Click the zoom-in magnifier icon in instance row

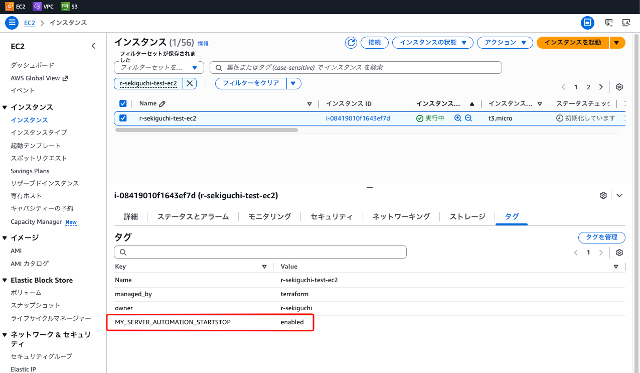point(457,118)
